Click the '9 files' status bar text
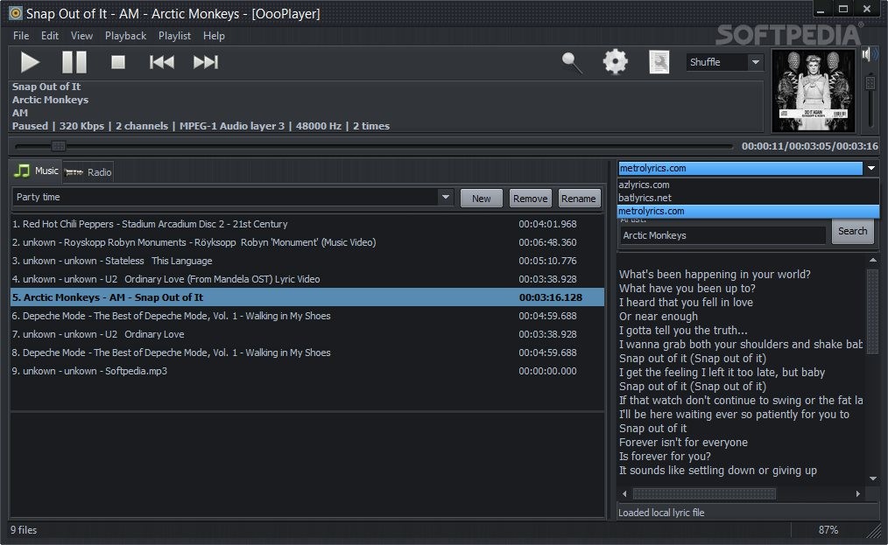This screenshot has width=888, height=545. pyautogui.click(x=24, y=530)
